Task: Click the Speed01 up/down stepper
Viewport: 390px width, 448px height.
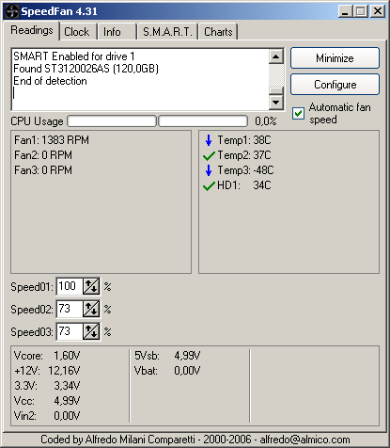Action: [x=91, y=286]
